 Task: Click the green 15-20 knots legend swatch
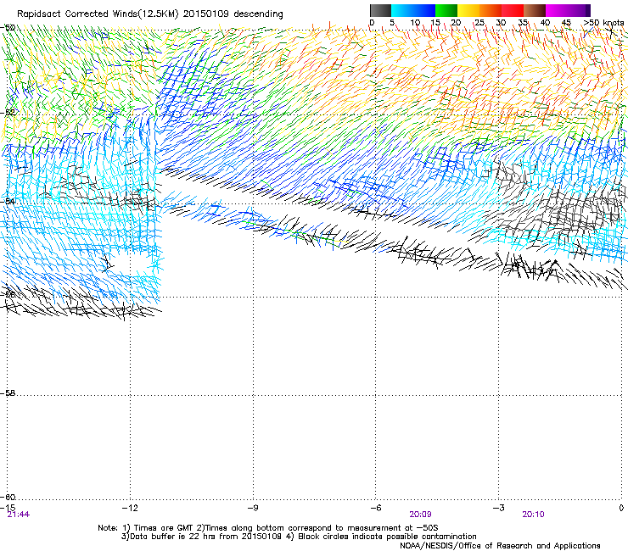446,10
